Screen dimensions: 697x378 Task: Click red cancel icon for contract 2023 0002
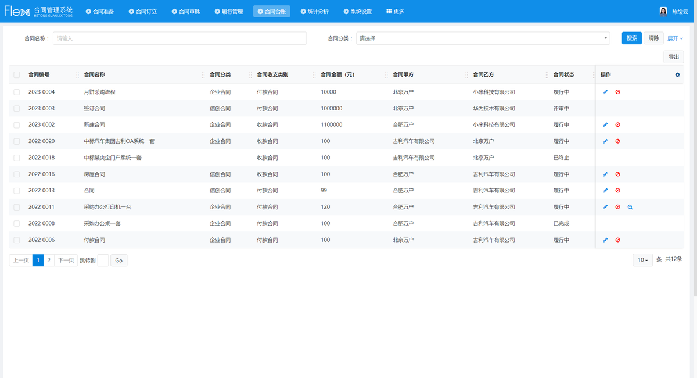click(x=617, y=124)
